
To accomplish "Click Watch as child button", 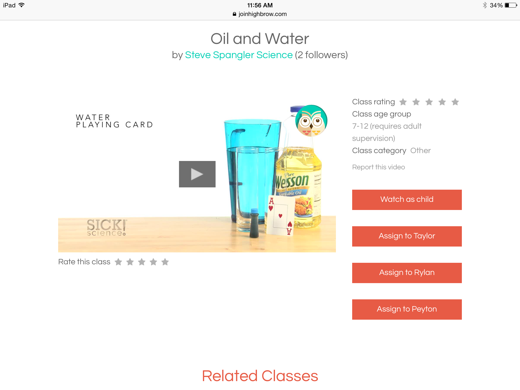I will 407,200.
